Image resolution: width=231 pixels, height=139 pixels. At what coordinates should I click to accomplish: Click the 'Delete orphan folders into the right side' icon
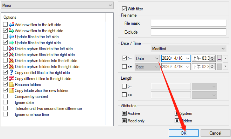[x=11, y=67]
